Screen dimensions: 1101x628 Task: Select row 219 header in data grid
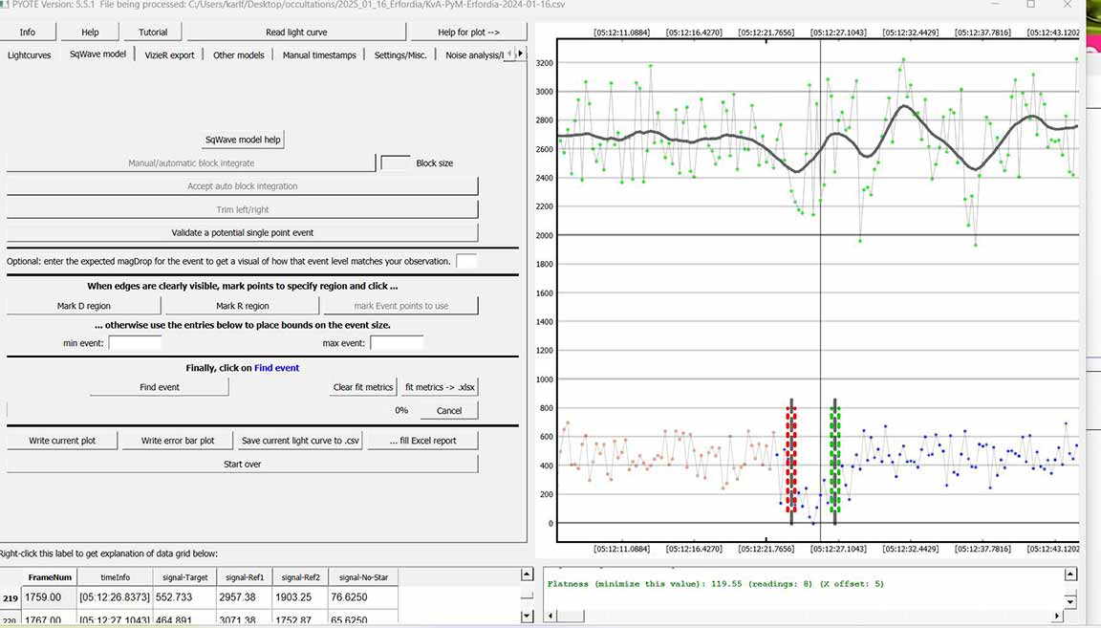[11, 597]
